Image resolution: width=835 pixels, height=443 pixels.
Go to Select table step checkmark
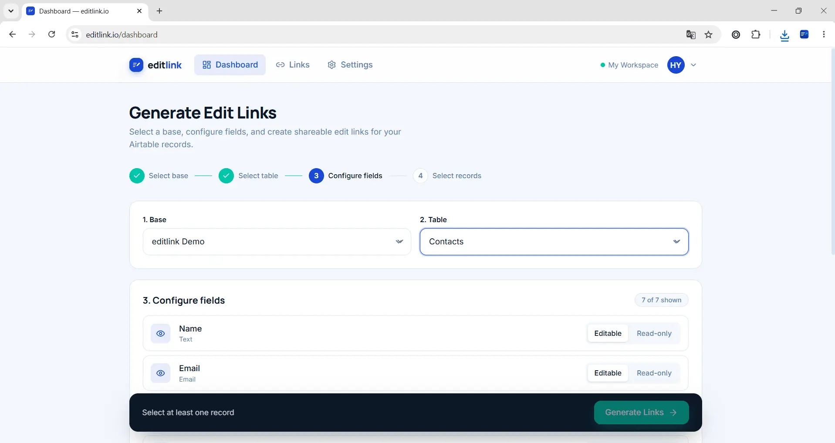tap(226, 176)
